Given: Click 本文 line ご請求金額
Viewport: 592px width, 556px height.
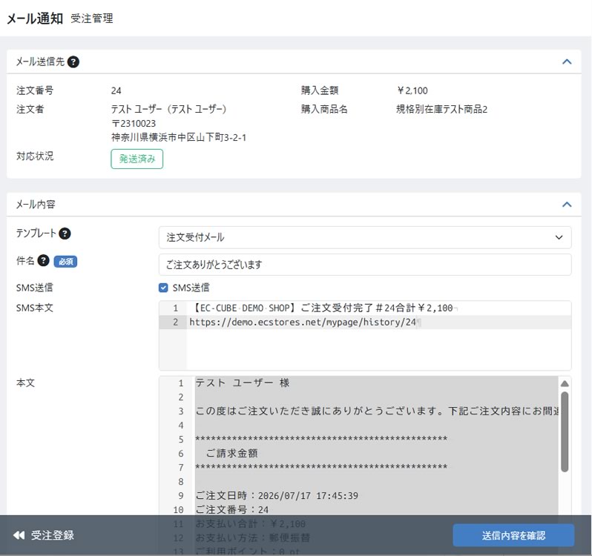Looking at the screenshot, I should [x=231, y=454].
